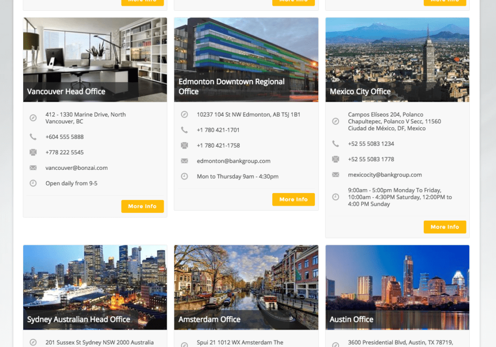
Task: Open the Sydney Australian Head Office photo
Action: click(95, 281)
